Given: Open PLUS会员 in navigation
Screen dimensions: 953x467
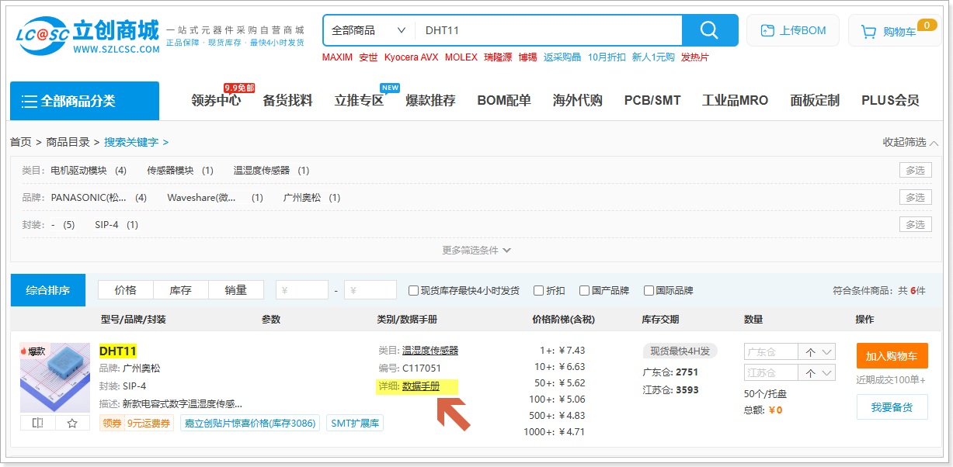Looking at the screenshot, I should (x=890, y=101).
